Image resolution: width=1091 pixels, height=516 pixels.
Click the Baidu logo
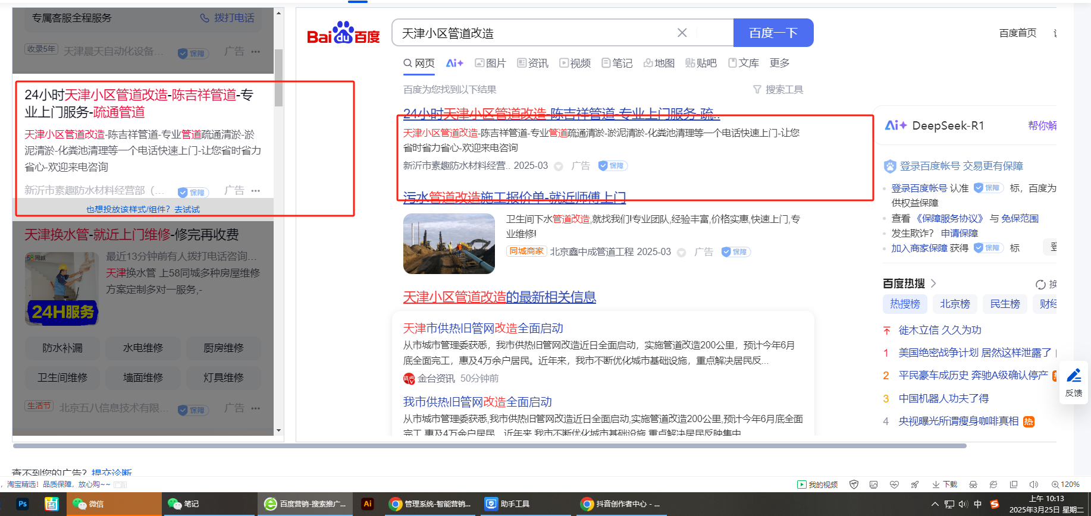coord(343,33)
